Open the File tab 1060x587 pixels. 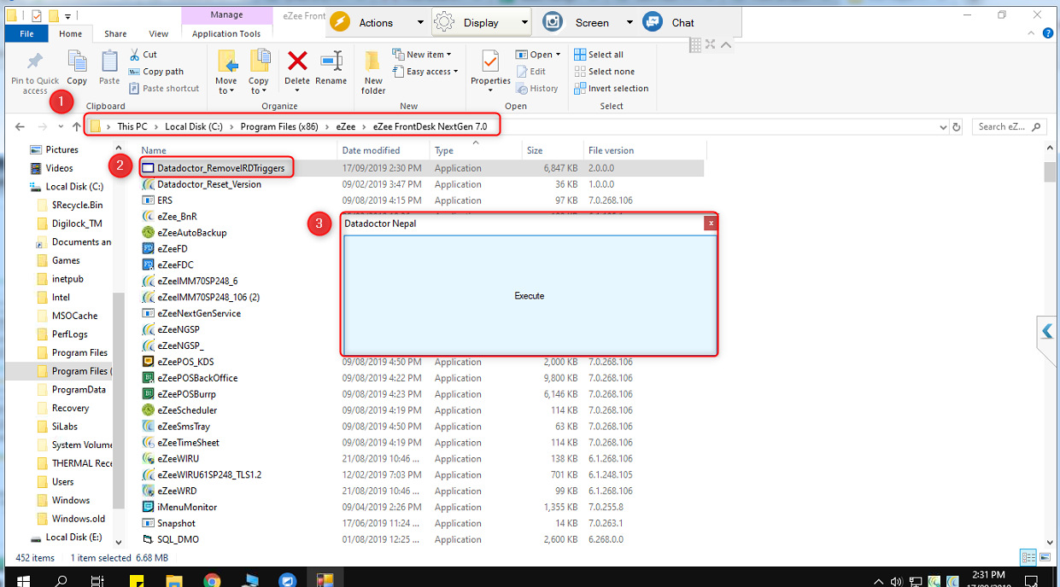tap(26, 33)
